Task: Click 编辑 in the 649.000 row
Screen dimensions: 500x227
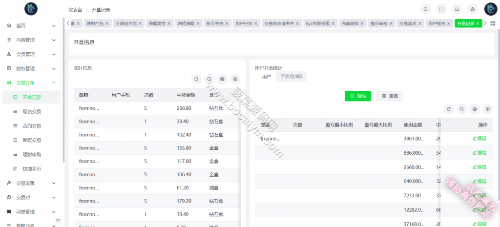Action: [x=479, y=182]
